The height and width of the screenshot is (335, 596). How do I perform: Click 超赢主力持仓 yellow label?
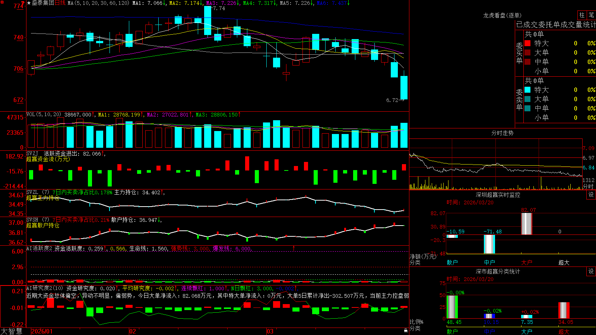[43, 198]
